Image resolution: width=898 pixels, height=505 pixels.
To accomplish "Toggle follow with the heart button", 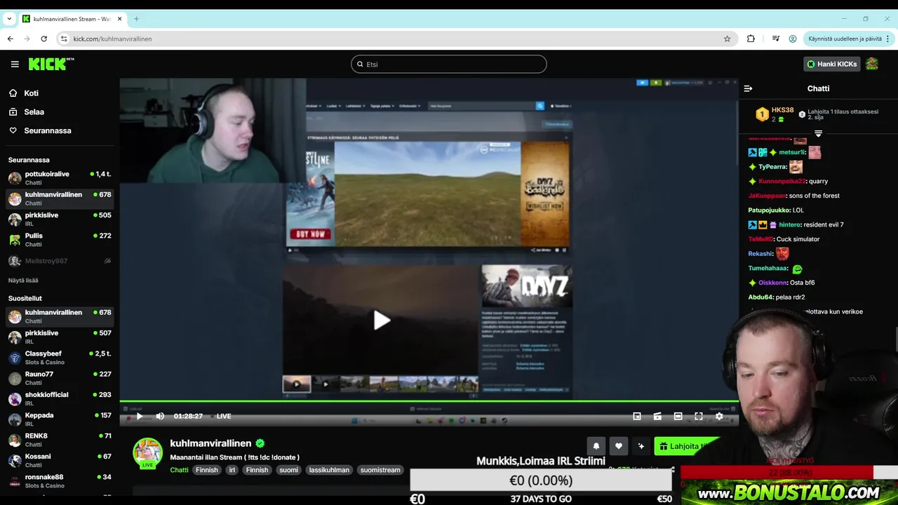I will [x=619, y=445].
